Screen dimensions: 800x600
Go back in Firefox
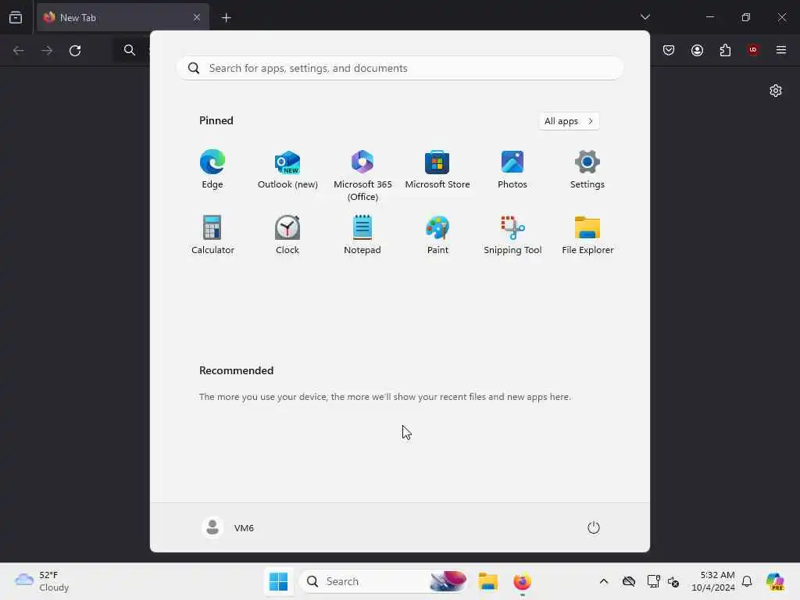coord(19,51)
